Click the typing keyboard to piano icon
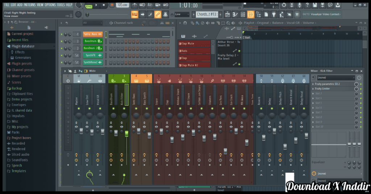The height and width of the screenshot is (194, 371). (135, 14)
